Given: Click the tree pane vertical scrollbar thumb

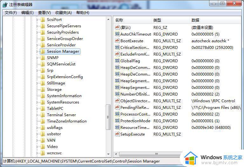Looking at the screenshot, I should click(108, 117).
